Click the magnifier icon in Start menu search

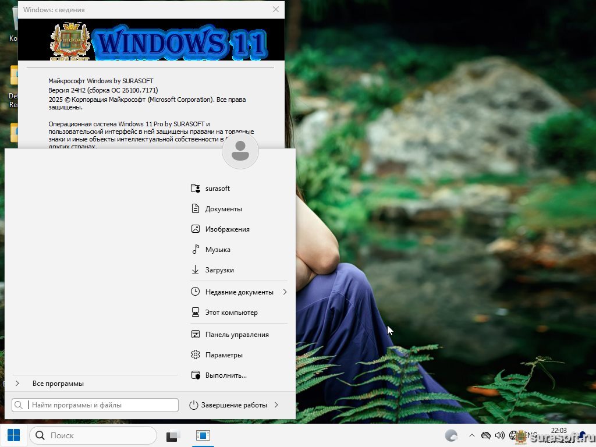coord(18,405)
